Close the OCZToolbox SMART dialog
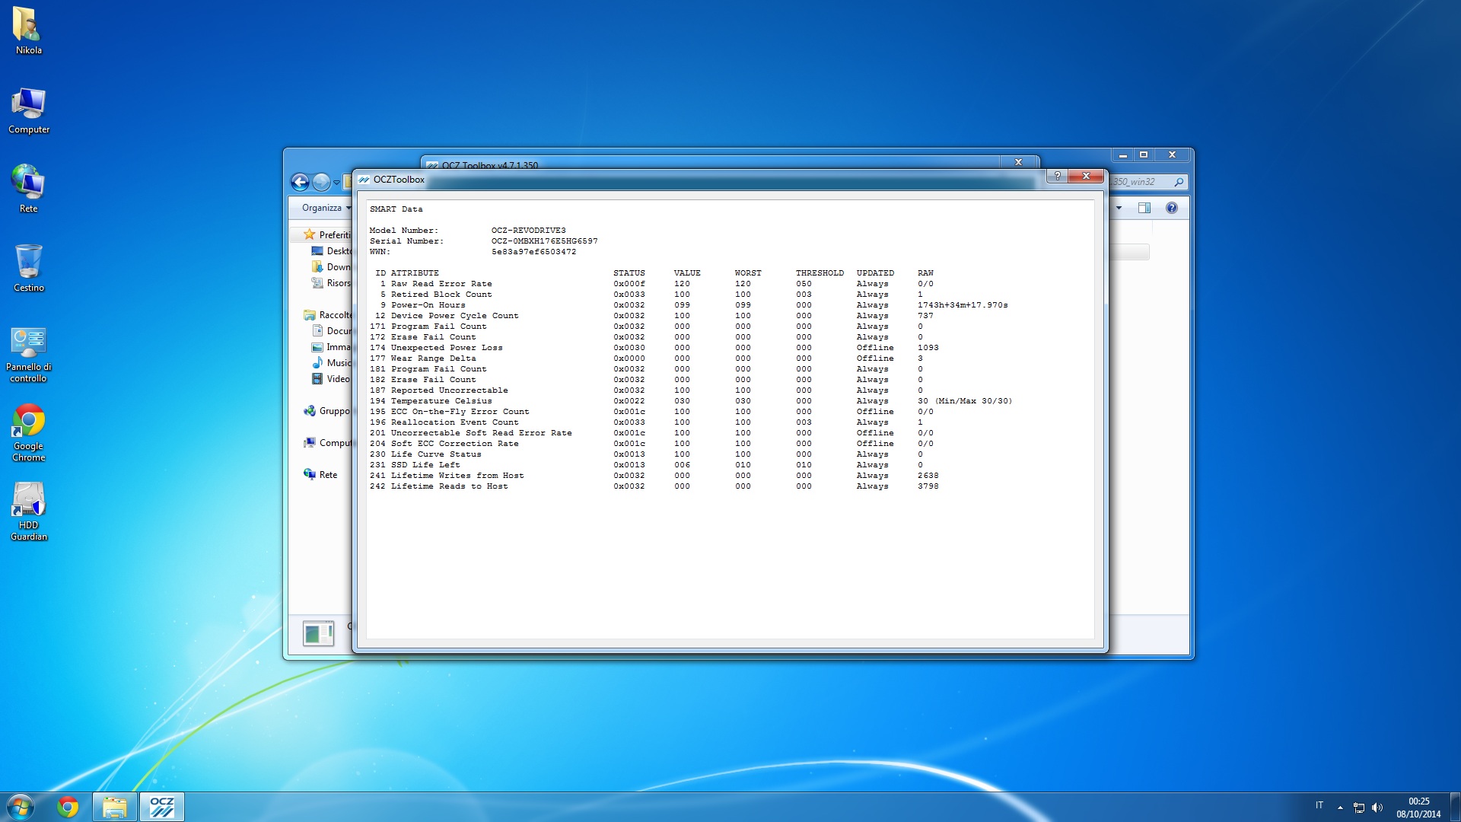 [x=1086, y=176]
